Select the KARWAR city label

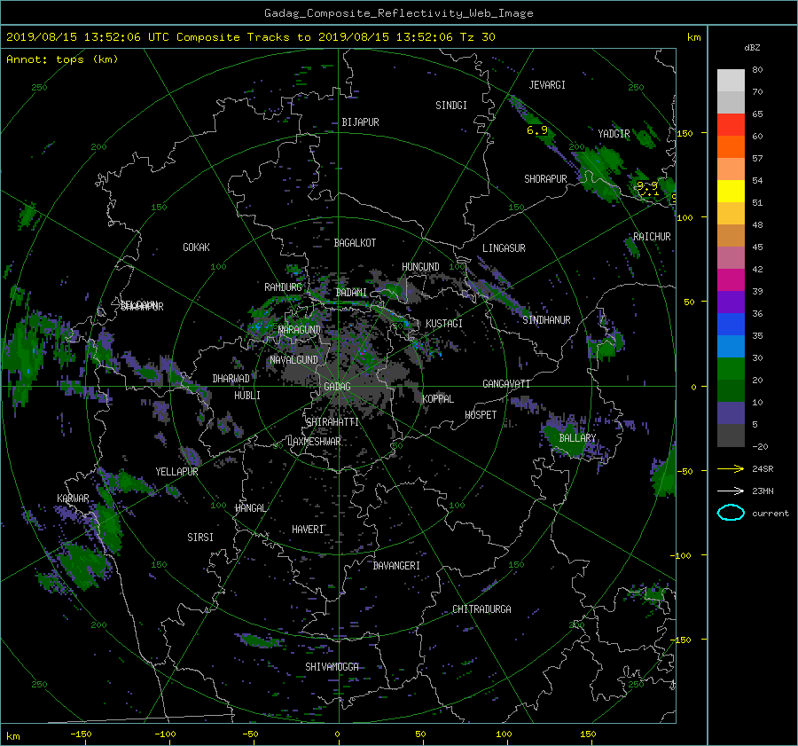tap(73, 499)
